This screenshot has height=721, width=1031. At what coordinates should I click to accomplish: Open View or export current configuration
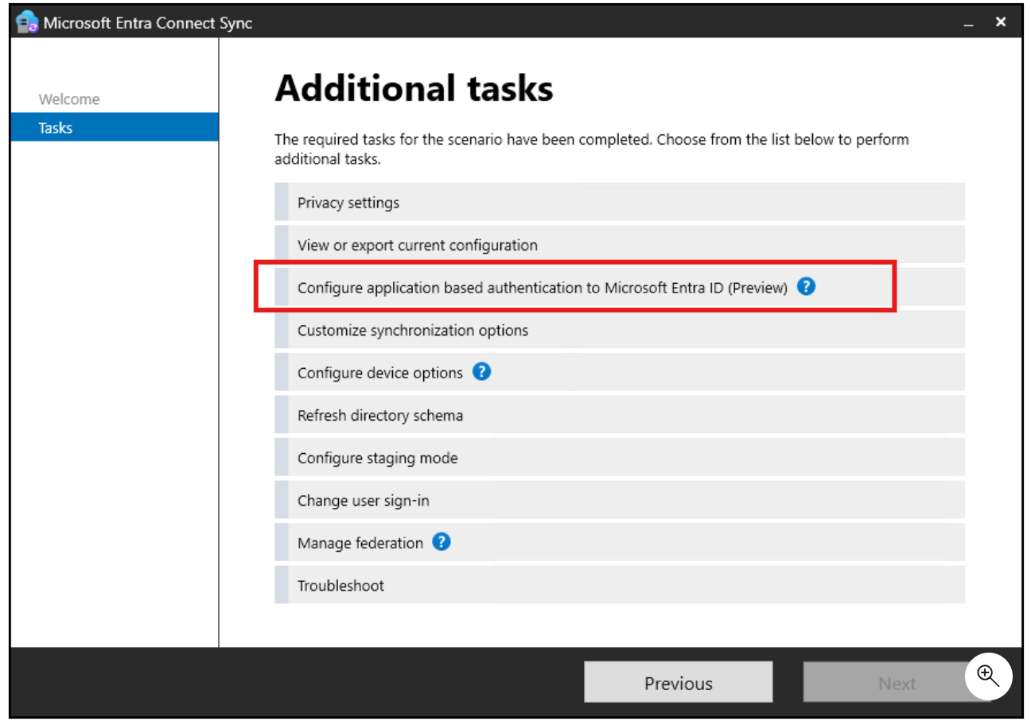557,245
